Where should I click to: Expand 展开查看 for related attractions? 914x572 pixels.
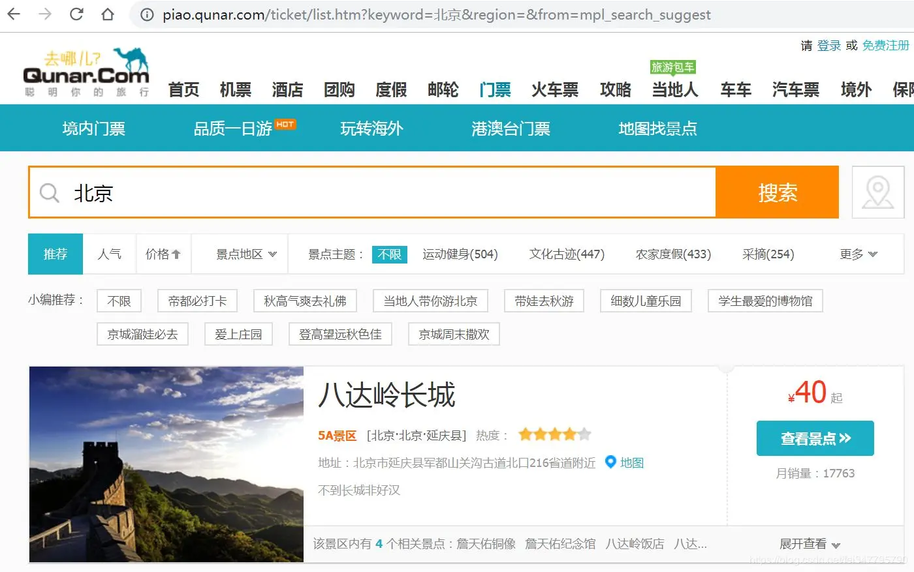point(808,544)
